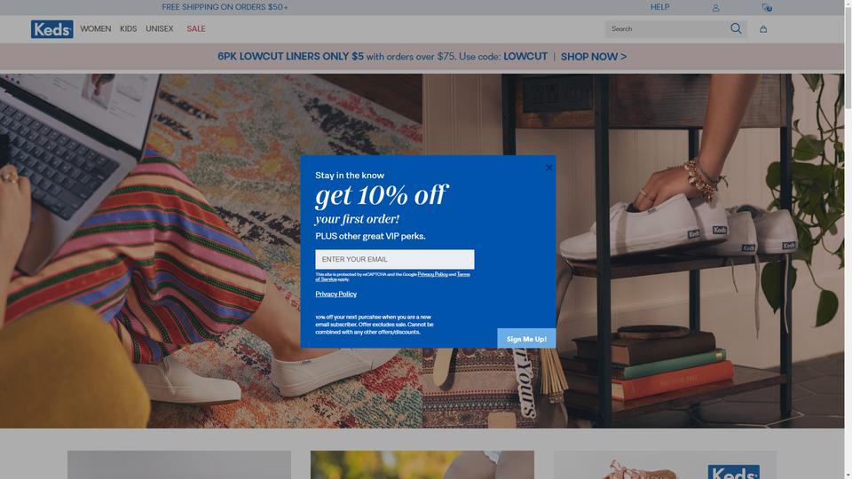Click the magnifying glass search icon
This screenshot has height=479, width=852.
(736, 28)
